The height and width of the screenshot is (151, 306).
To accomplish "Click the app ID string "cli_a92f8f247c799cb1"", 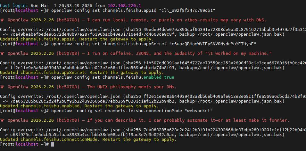I will pos(187,11).
